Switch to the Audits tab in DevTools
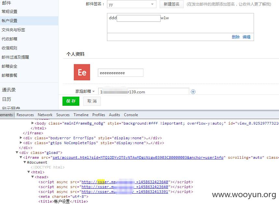The height and width of the screenshot is (204, 279). 114,115
